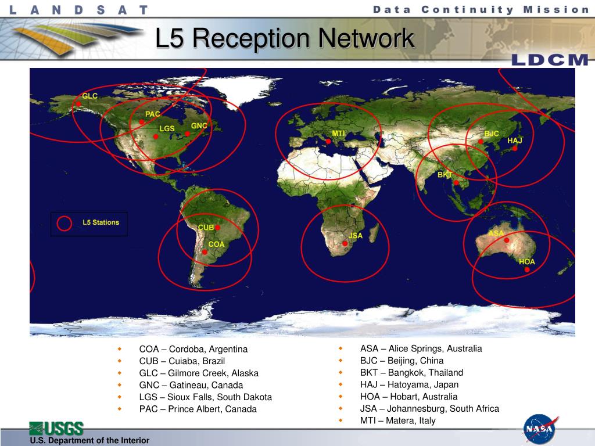
Task: Click the 'L5 Reception Network' title
Action: [285, 38]
